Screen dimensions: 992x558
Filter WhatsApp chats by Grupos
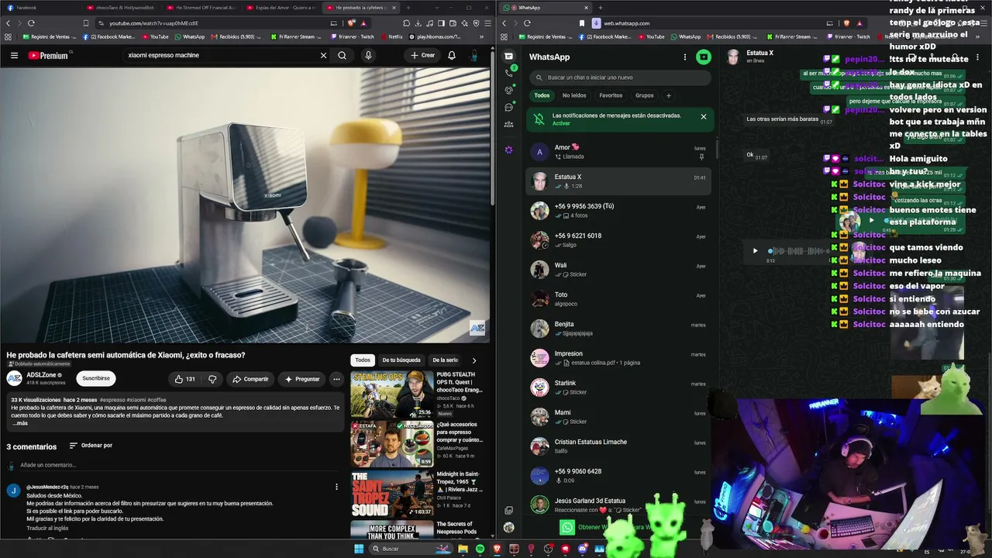645,95
